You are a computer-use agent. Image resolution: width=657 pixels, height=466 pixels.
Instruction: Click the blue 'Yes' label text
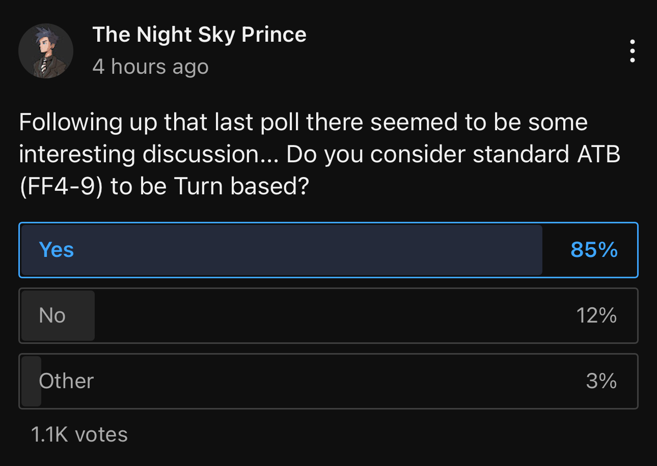[57, 250]
